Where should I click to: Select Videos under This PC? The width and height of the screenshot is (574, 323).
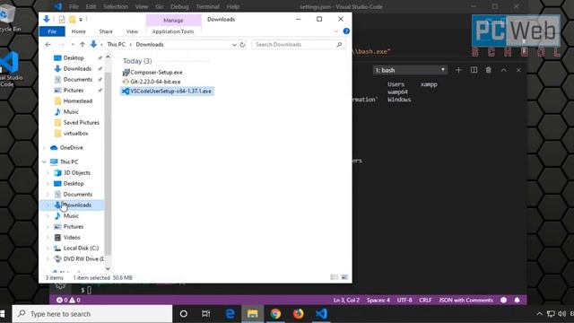tap(72, 237)
